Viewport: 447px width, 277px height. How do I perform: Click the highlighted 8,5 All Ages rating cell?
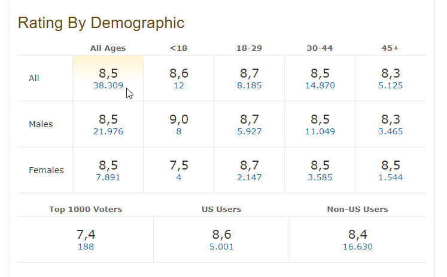click(x=108, y=73)
